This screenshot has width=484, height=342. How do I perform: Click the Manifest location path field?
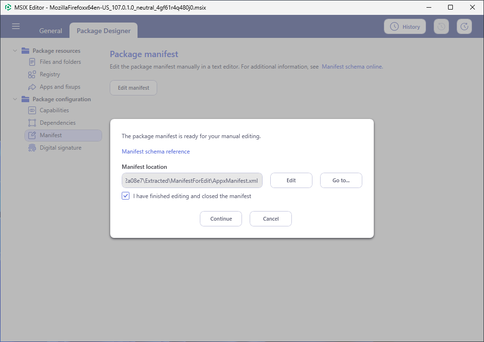[192, 180]
